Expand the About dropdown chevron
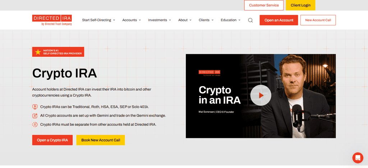Screen dimensions: 368x168 pyautogui.click(x=190, y=20)
